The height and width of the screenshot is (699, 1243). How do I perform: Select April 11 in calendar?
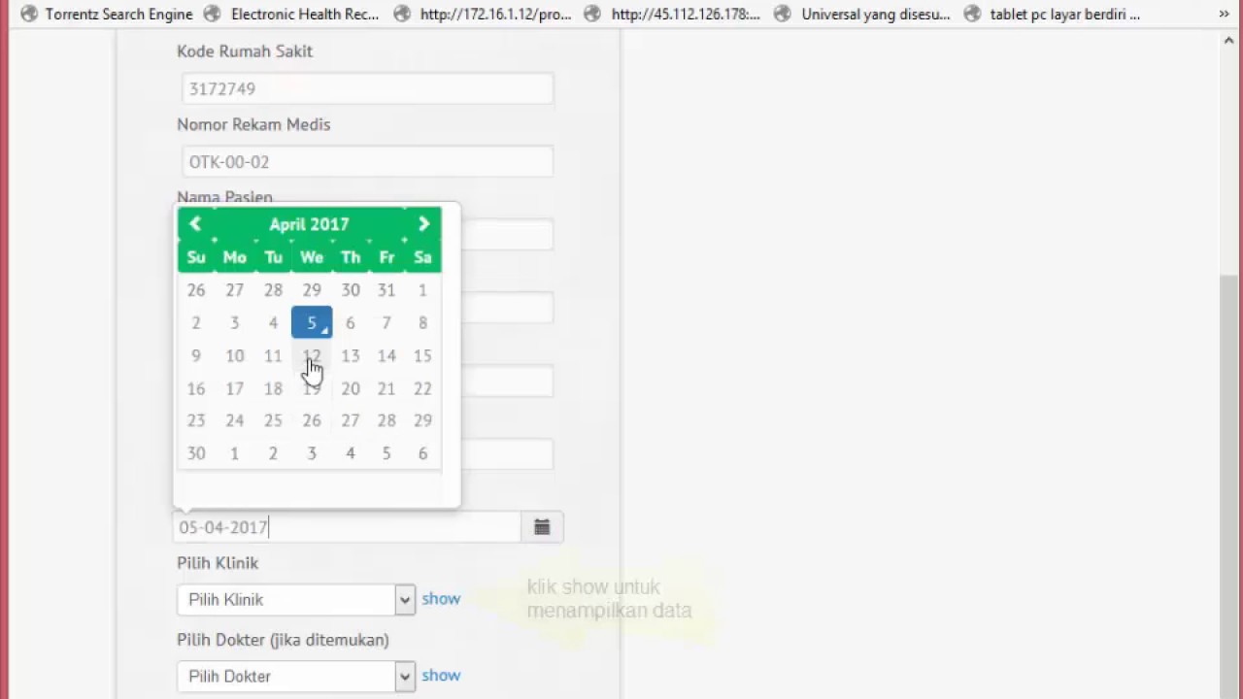[273, 355]
